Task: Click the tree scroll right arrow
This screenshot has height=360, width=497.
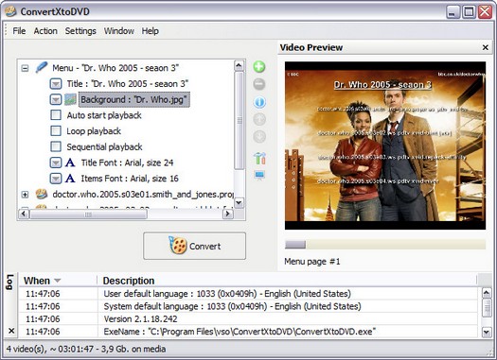Action: point(227,214)
